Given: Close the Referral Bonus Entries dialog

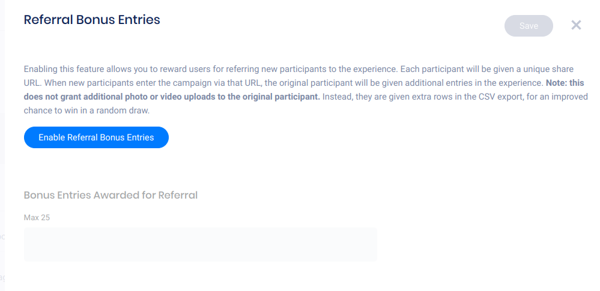Looking at the screenshot, I should (x=576, y=25).
